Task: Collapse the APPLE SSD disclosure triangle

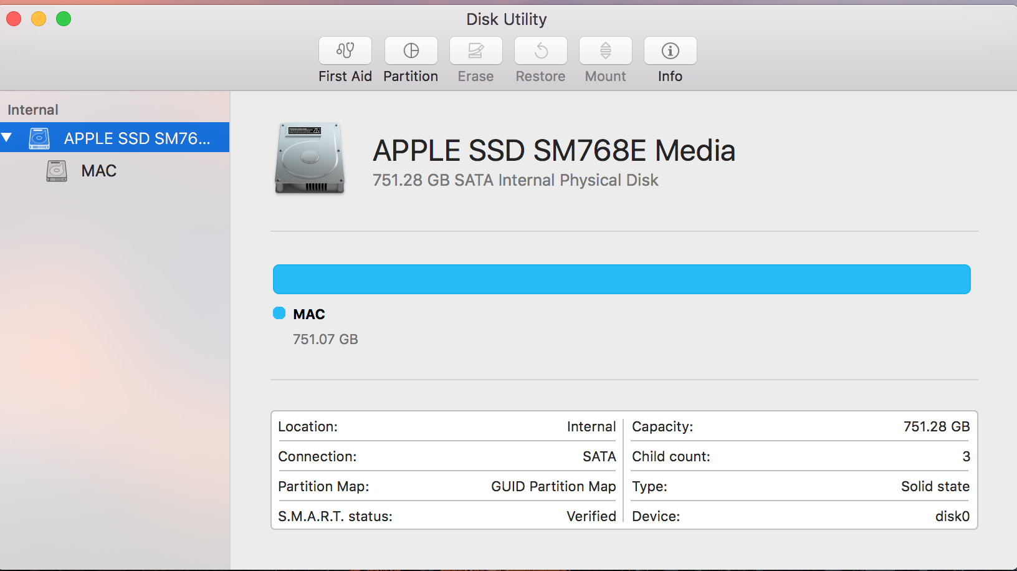Action: click(7, 138)
